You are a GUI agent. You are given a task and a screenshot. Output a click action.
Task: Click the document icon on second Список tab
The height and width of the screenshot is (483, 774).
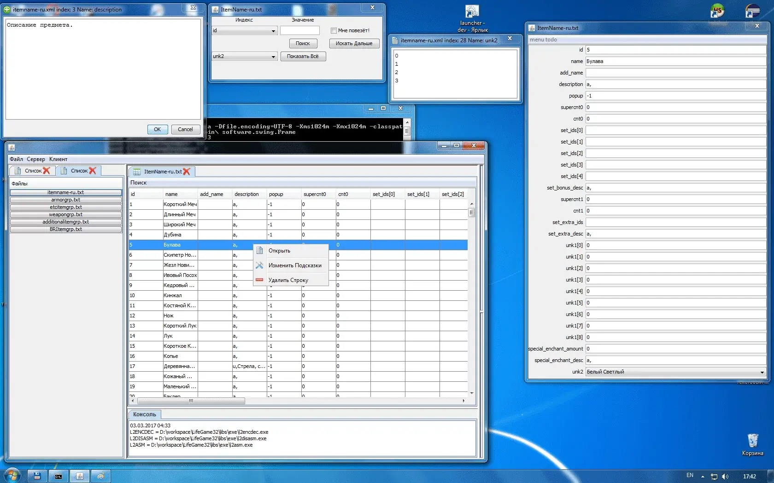[x=64, y=171]
